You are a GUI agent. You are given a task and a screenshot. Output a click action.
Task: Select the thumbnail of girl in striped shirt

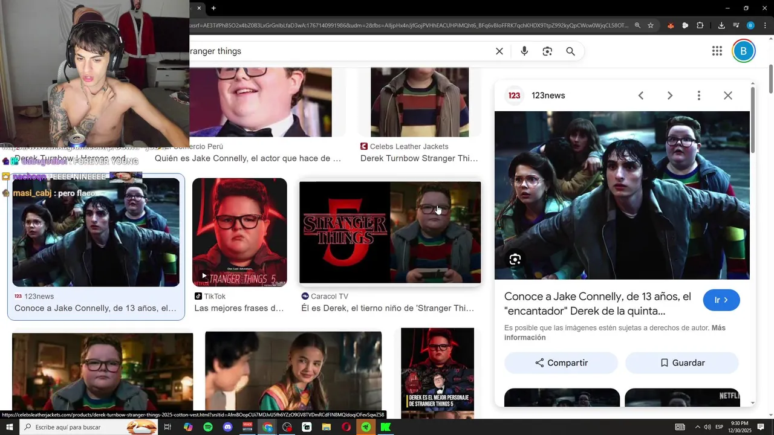point(293,372)
